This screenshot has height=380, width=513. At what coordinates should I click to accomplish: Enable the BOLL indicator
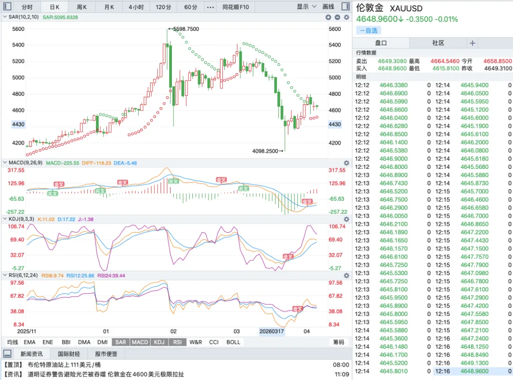coord(233,342)
